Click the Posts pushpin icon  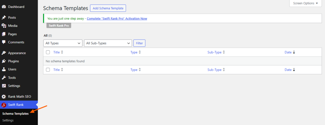[x=4, y=18]
